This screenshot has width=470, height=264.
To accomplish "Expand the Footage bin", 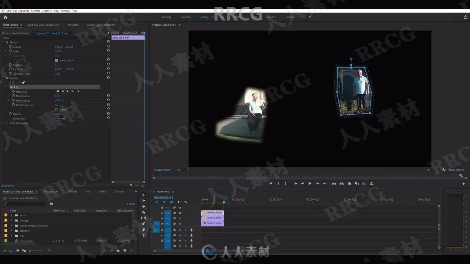I will (11, 220).
